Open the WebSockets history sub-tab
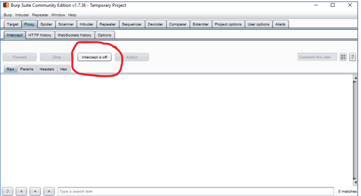 (x=75, y=35)
